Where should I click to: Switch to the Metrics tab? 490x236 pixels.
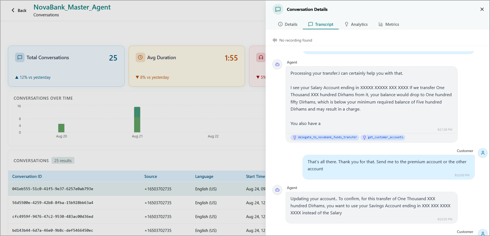[389, 24]
